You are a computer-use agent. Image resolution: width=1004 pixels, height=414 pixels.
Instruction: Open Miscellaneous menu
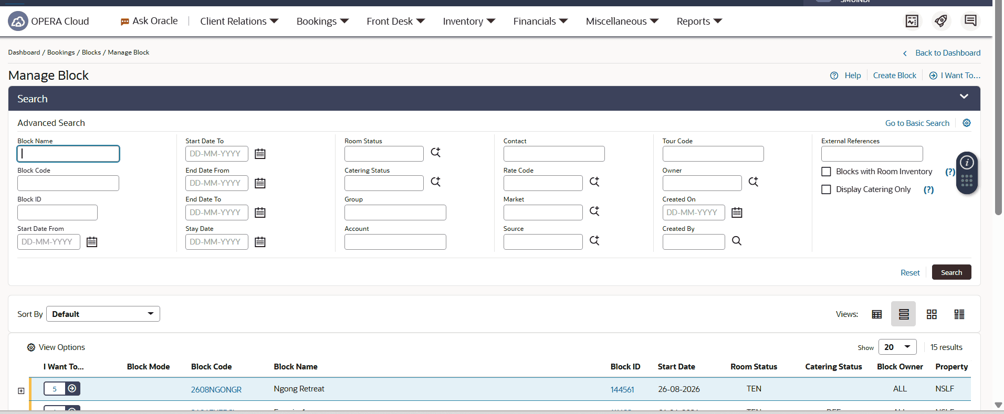coord(622,21)
